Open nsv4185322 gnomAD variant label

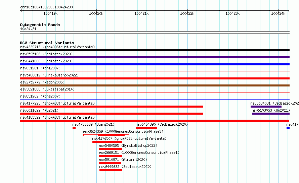point(57,117)
